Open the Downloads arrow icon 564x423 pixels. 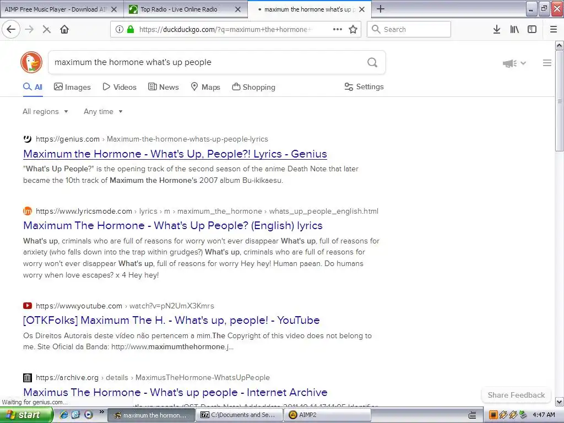(x=497, y=30)
